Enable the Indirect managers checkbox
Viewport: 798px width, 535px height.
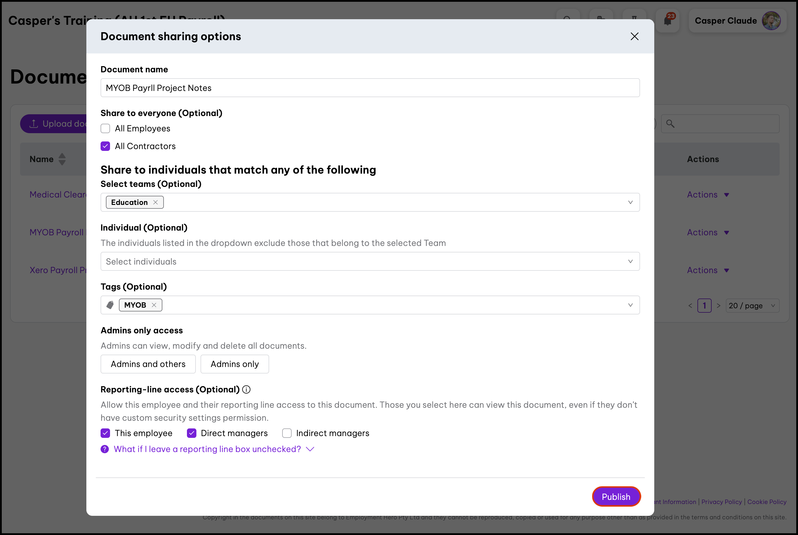(x=287, y=433)
